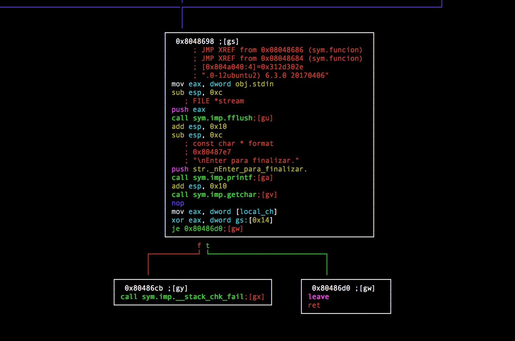Select the obj.stdin operand
This screenshot has height=341, width=515.
pos(254,84)
